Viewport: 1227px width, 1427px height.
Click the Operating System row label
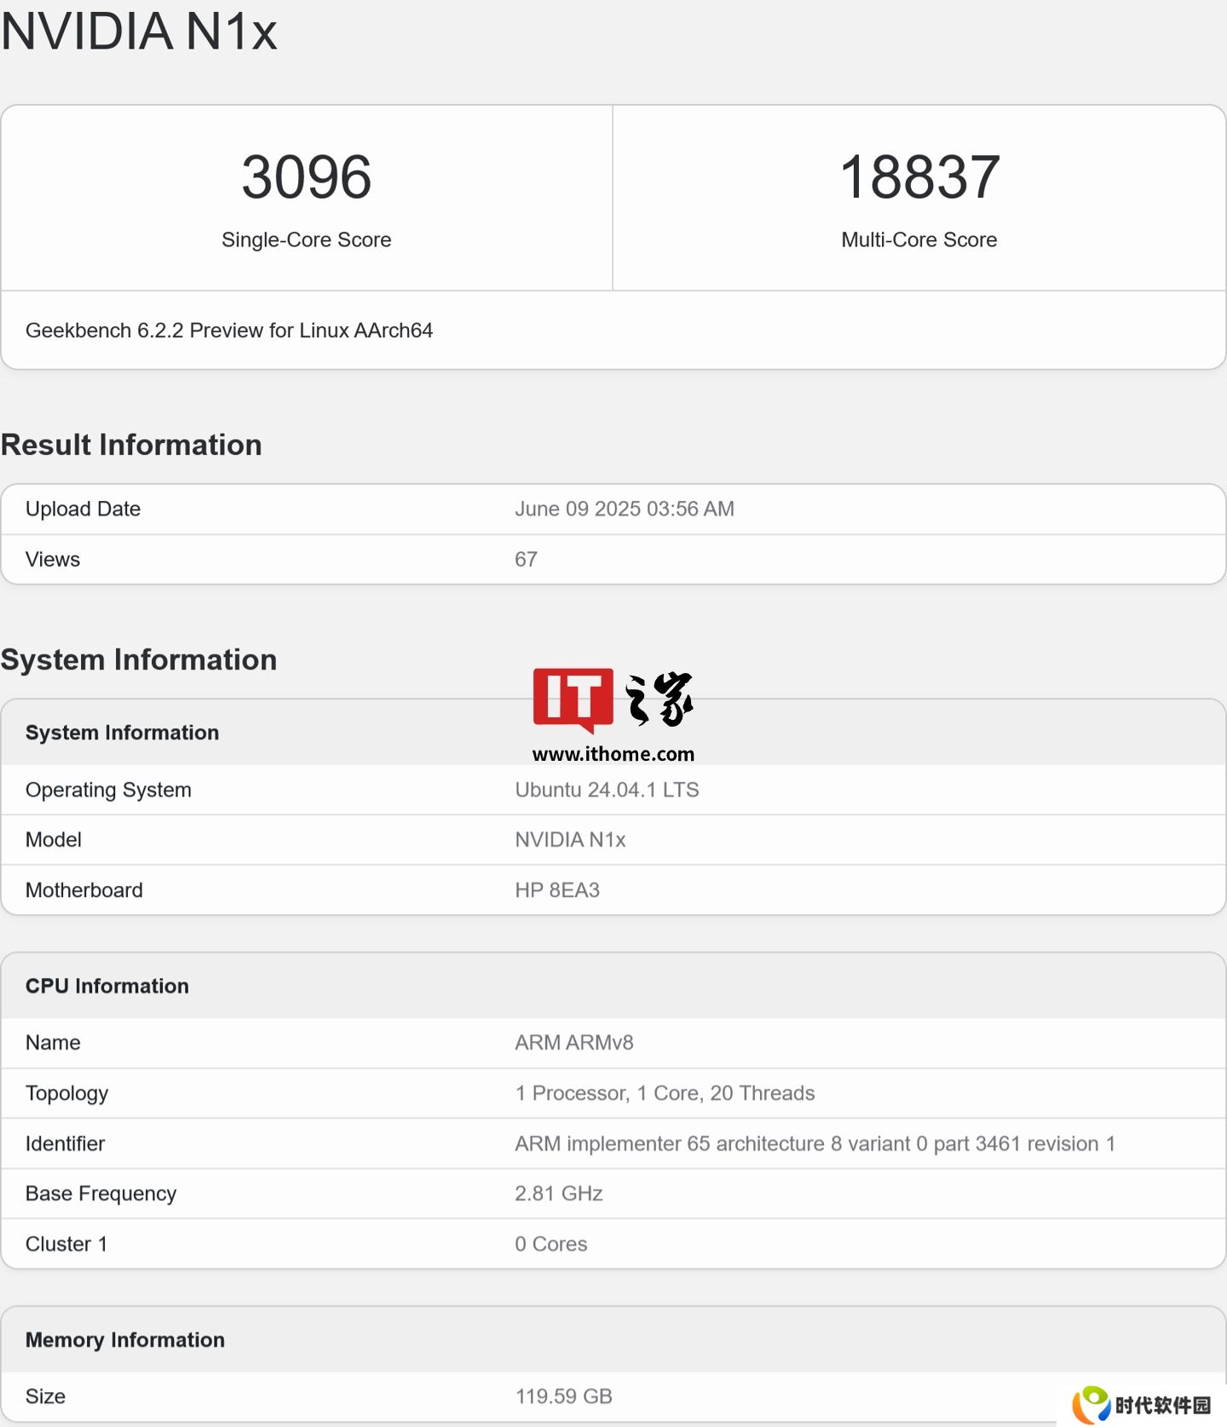coord(108,790)
